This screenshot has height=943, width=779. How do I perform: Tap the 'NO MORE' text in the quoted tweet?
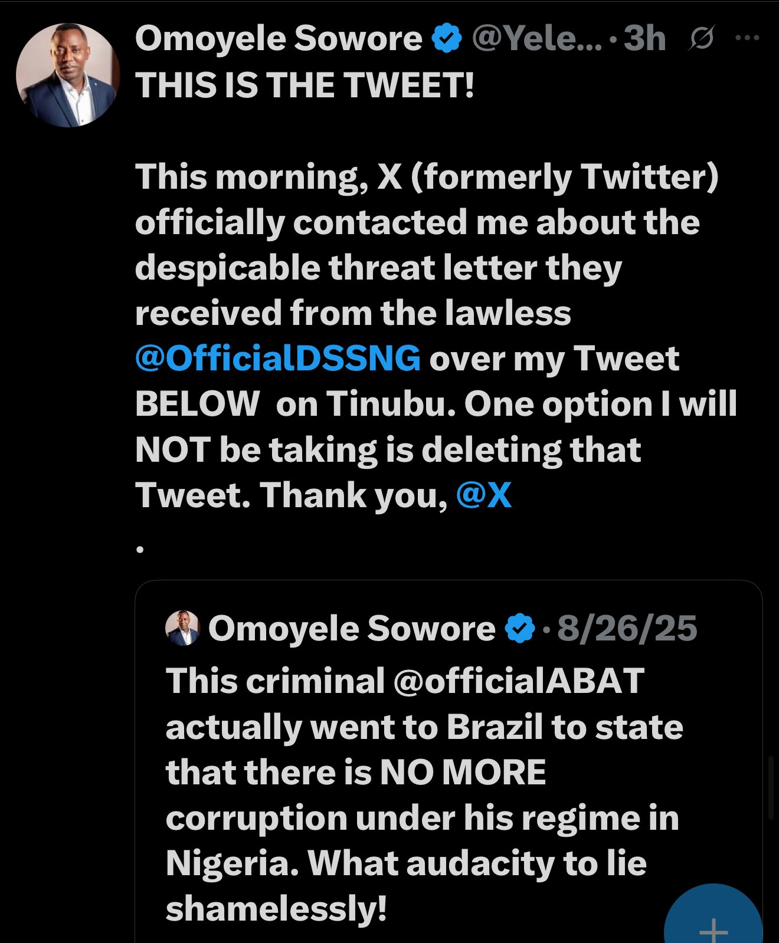click(x=463, y=773)
